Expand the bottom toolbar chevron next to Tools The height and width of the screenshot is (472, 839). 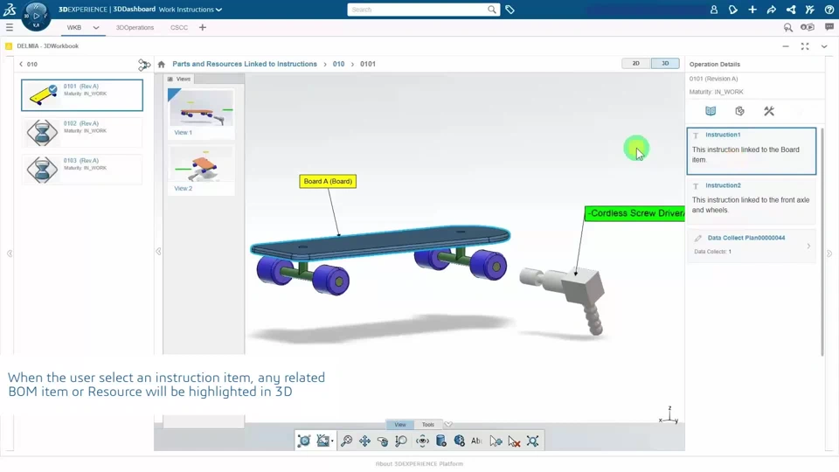(x=448, y=425)
